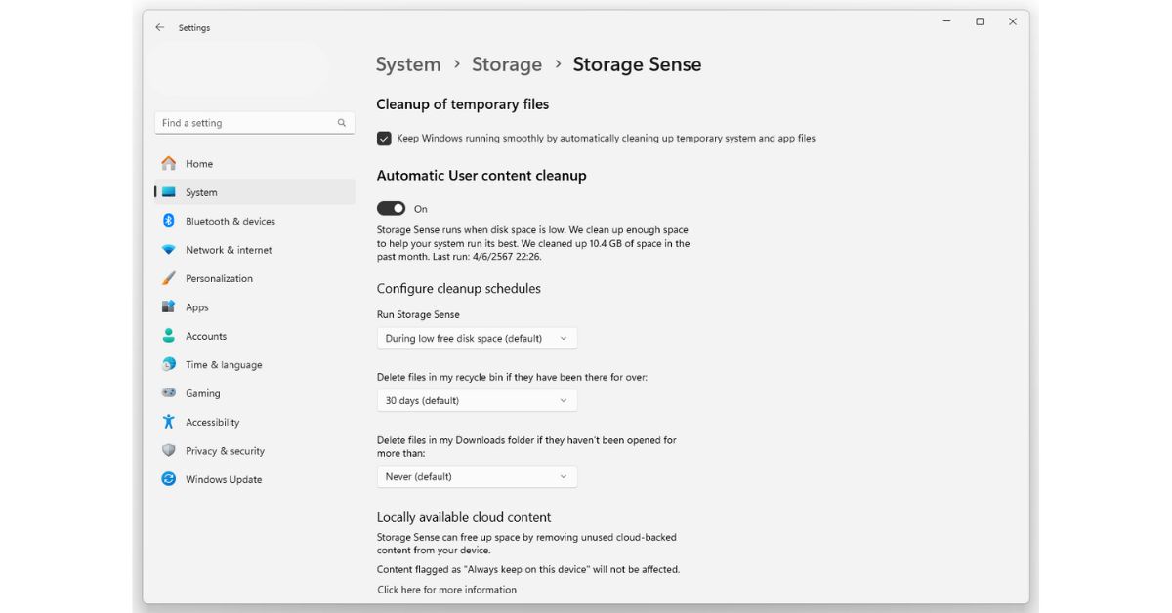Click the Gaming controller icon
1172x613 pixels.
(169, 393)
